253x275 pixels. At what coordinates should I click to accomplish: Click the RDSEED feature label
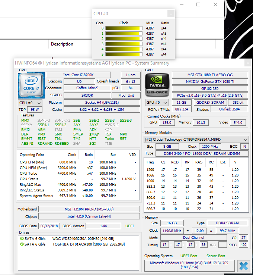pyautogui.click(x=62, y=143)
